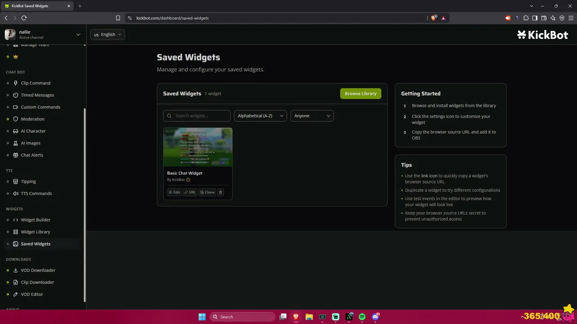577x324 pixels.
Task: Click the nallie channel avatar
Action: coord(10,35)
